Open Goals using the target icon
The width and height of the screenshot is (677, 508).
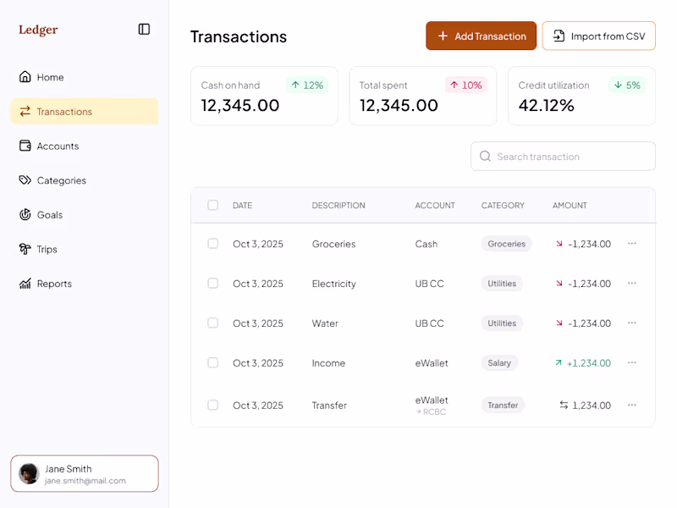[25, 214]
